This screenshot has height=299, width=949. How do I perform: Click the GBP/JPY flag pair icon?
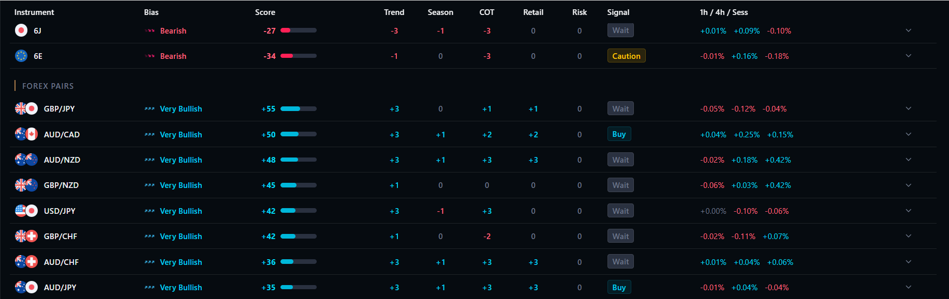26,108
